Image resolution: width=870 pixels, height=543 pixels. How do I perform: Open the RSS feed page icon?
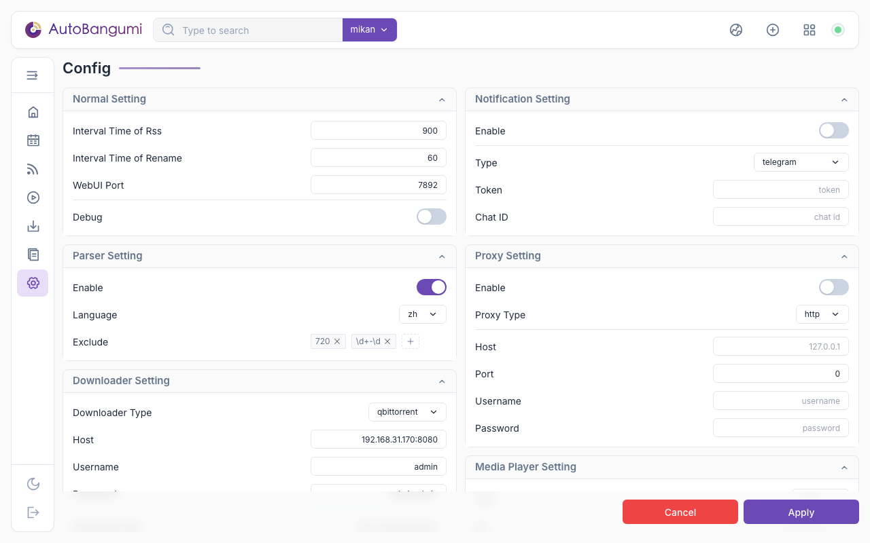coord(33,169)
